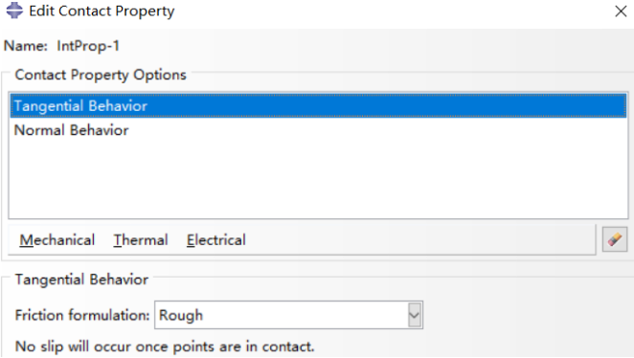The image size is (634, 358).
Task: Click the eraser delete-option icon
Action: tap(615, 239)
